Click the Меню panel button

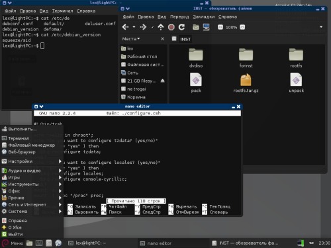point(12,243)
